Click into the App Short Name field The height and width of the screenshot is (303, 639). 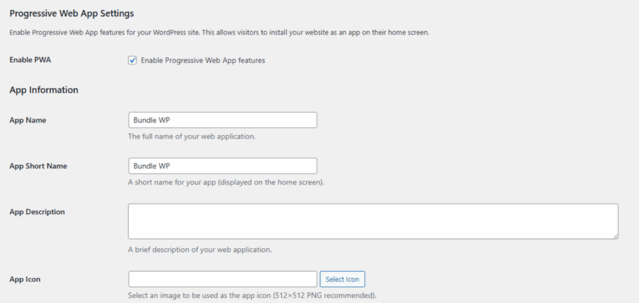(x=222, y=166)
